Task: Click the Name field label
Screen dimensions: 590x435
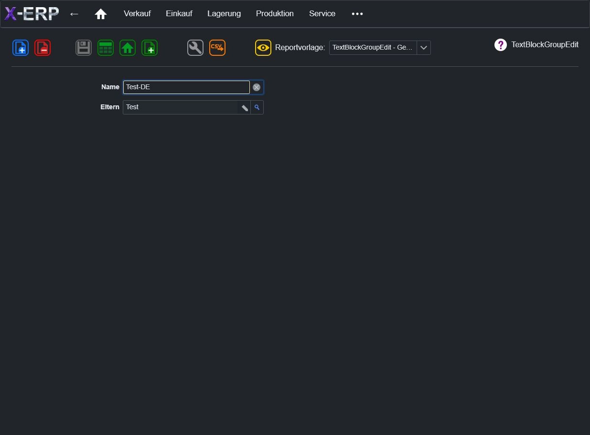Action: pos(110,87)
